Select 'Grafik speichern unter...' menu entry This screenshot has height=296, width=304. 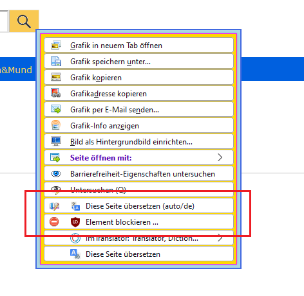point(138,61)
